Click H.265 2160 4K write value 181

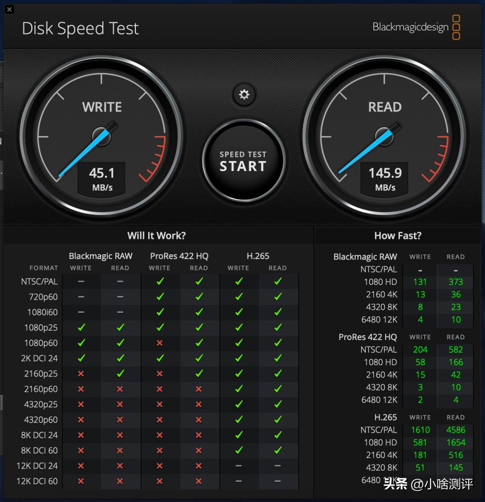tap(420, 455)
